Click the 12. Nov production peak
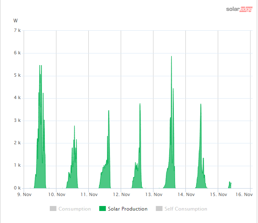Viewport: 258px width, 223px height. [x=140, y=104]
